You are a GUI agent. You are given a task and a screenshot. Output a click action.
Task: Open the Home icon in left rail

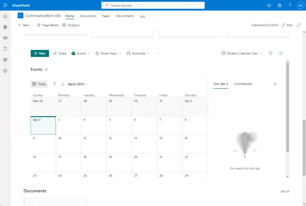[5, 16]
